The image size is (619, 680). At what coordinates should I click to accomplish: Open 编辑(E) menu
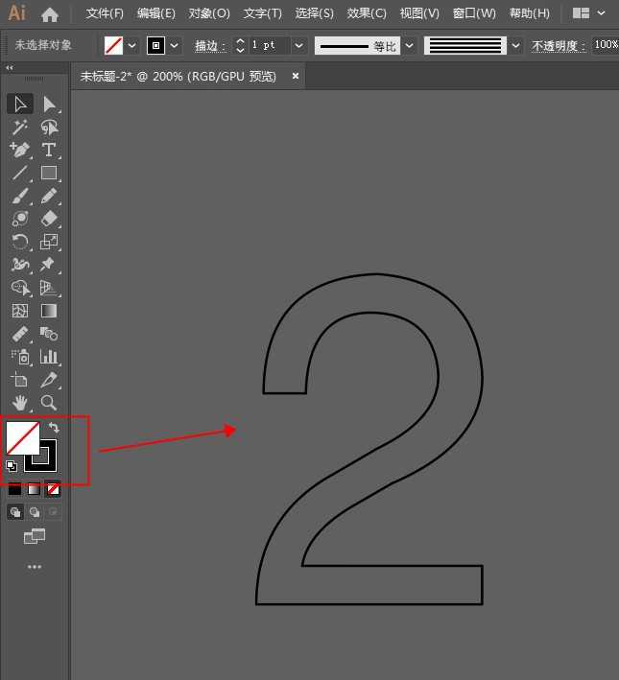156,13
